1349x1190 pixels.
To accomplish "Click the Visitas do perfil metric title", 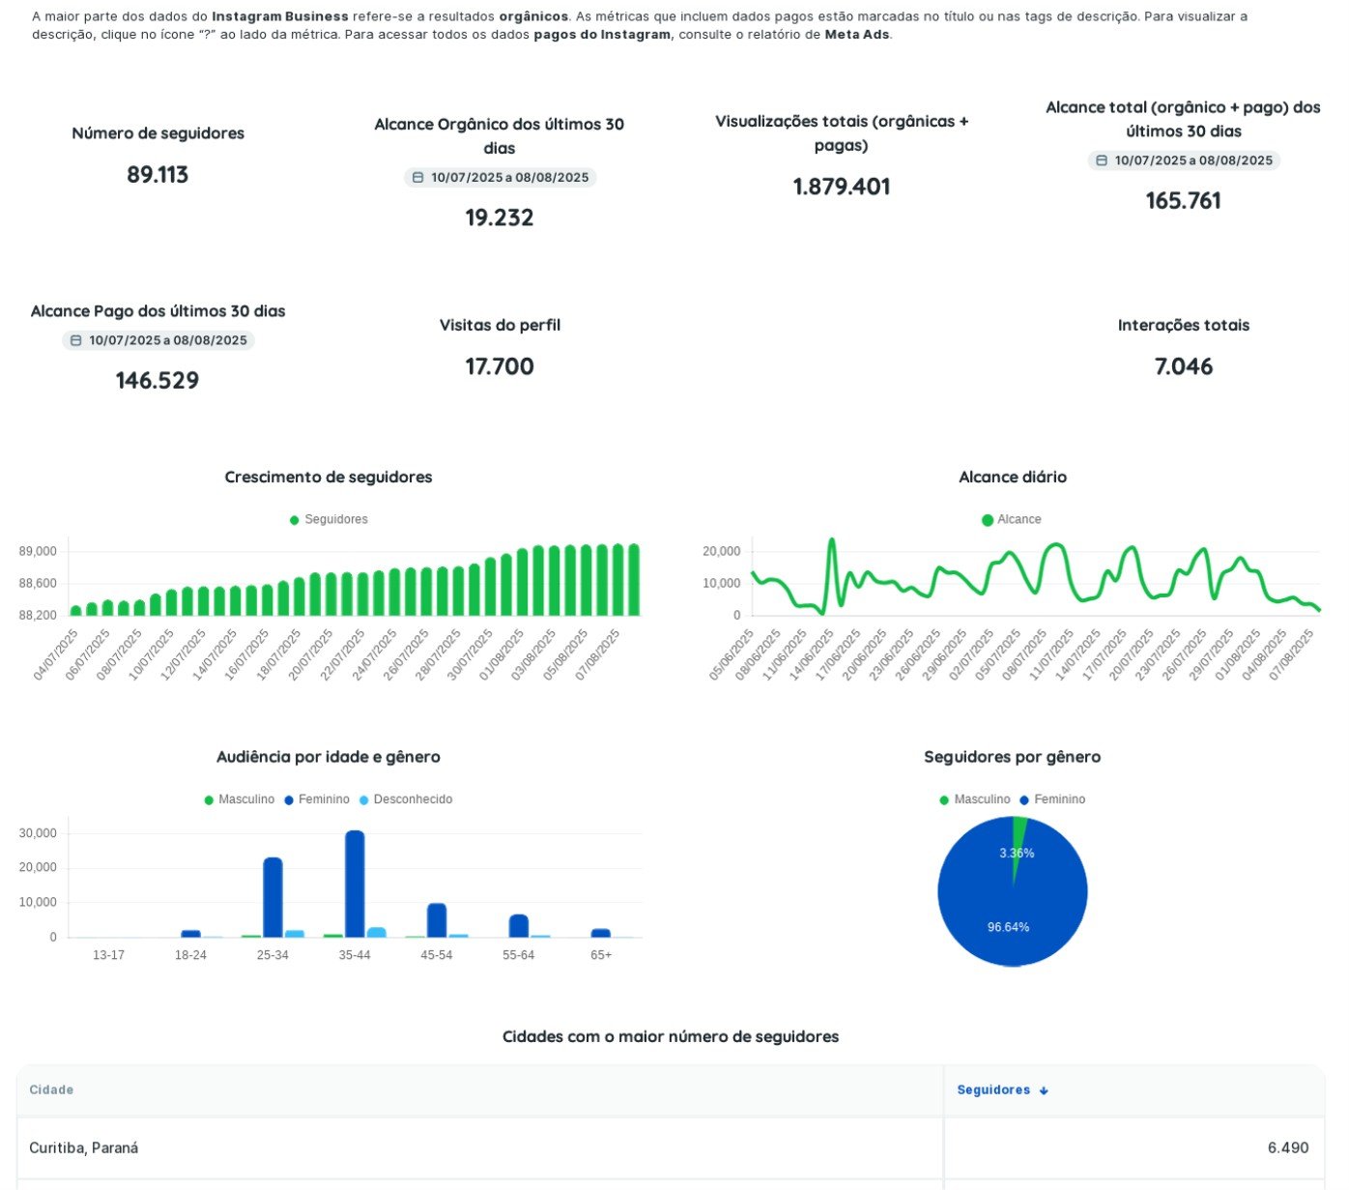I will coord(500,326).
